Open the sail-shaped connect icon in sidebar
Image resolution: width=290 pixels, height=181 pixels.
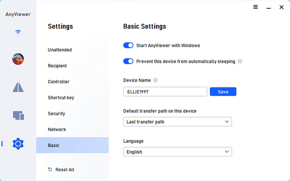[x=18, y=87]
